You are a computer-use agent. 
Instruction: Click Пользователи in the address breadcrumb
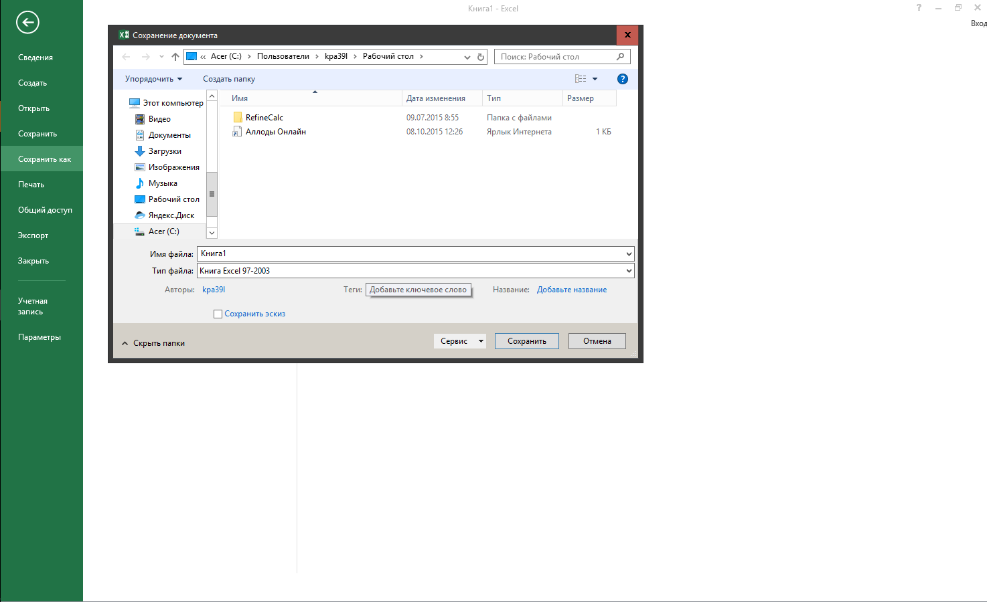point(283,56)
